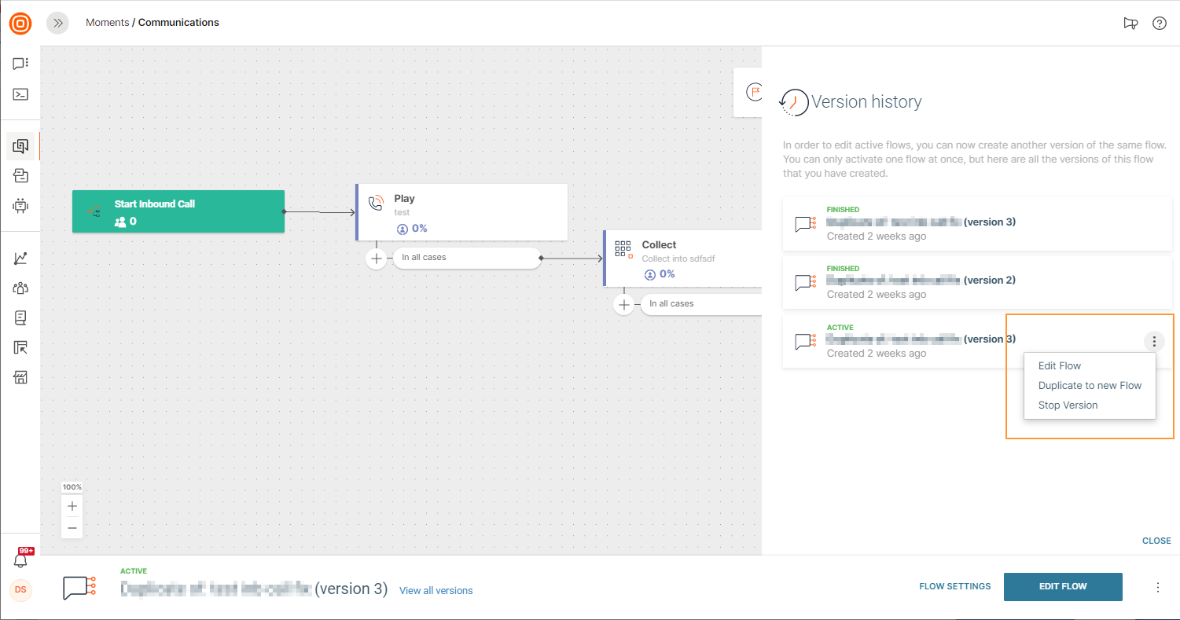Close the Version history panel
The width and height of the screenshot is (1180, 620).
[x=1156, y=541]
